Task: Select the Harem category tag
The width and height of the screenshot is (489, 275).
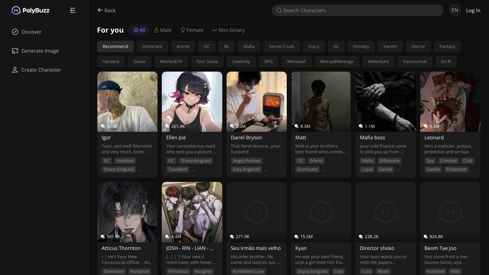Action: click(x=390, y=47)
